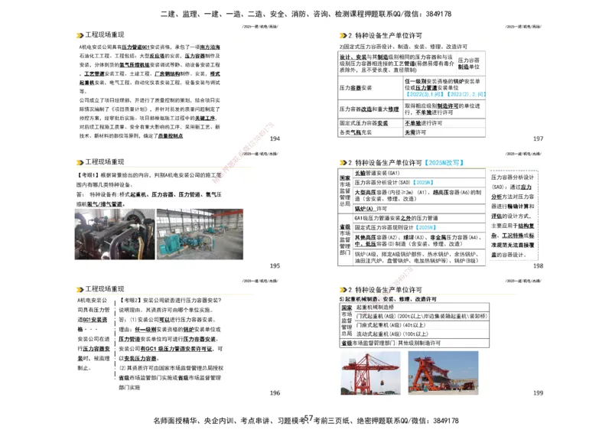Click the 2 特种设备生产单位许可 heading of slide 197
Image resolution: width=612 pixels, height=433 pixels.
tap(385, 35)
